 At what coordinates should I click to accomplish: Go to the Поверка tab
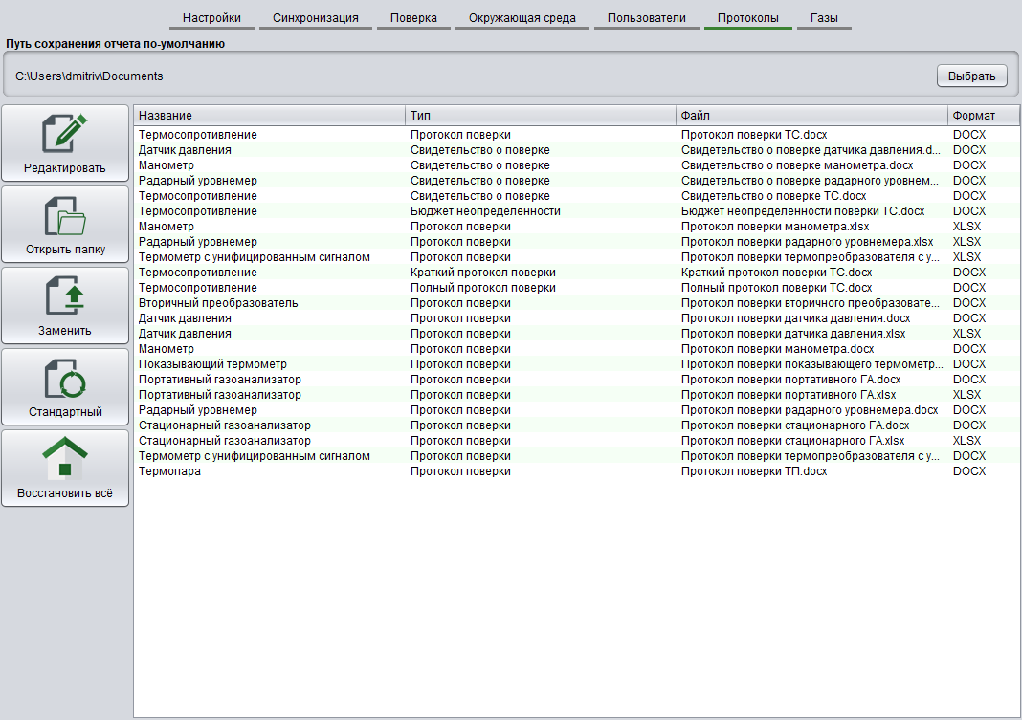pyautogui.click(x=413, y=18)
